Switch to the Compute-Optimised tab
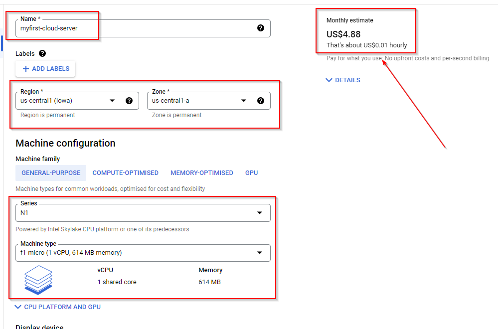This screenshot has width=498, height=329. point(126,173)
